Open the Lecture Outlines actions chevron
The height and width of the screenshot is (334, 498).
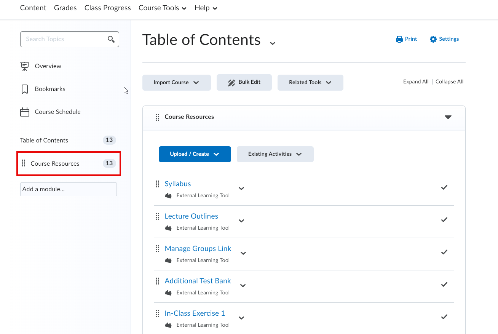(x=241, y=221)
